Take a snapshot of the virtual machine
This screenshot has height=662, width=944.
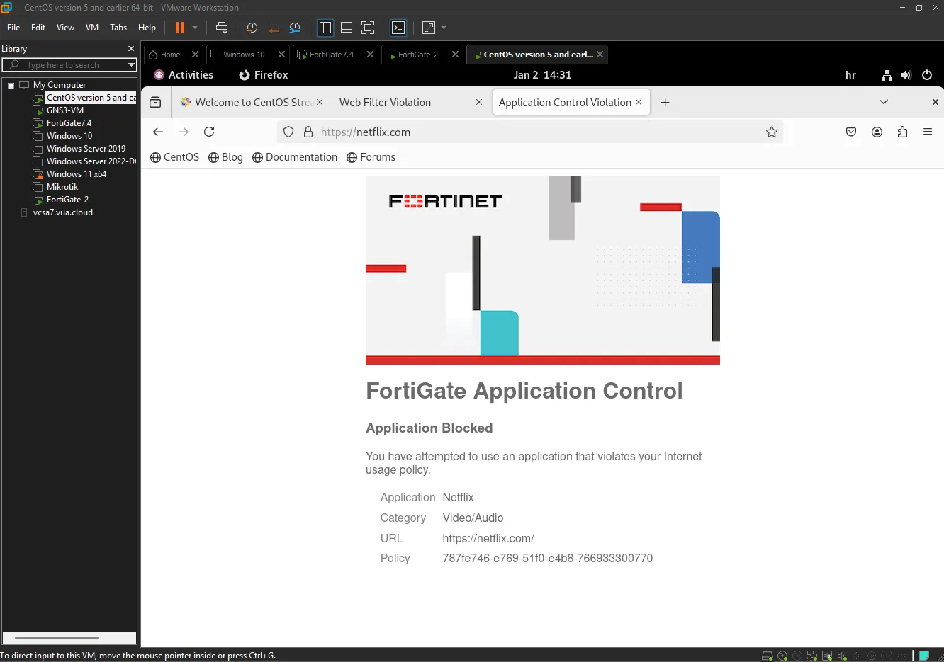(x=252, y=28)
